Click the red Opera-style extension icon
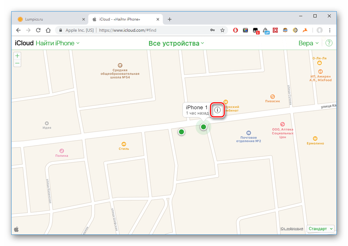Image resolution: width=348 pixels, height=246 pixels. tap(236, 30)
